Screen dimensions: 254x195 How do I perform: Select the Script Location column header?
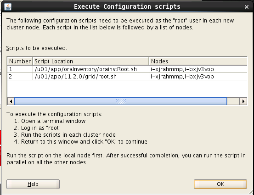pos(91,61)
